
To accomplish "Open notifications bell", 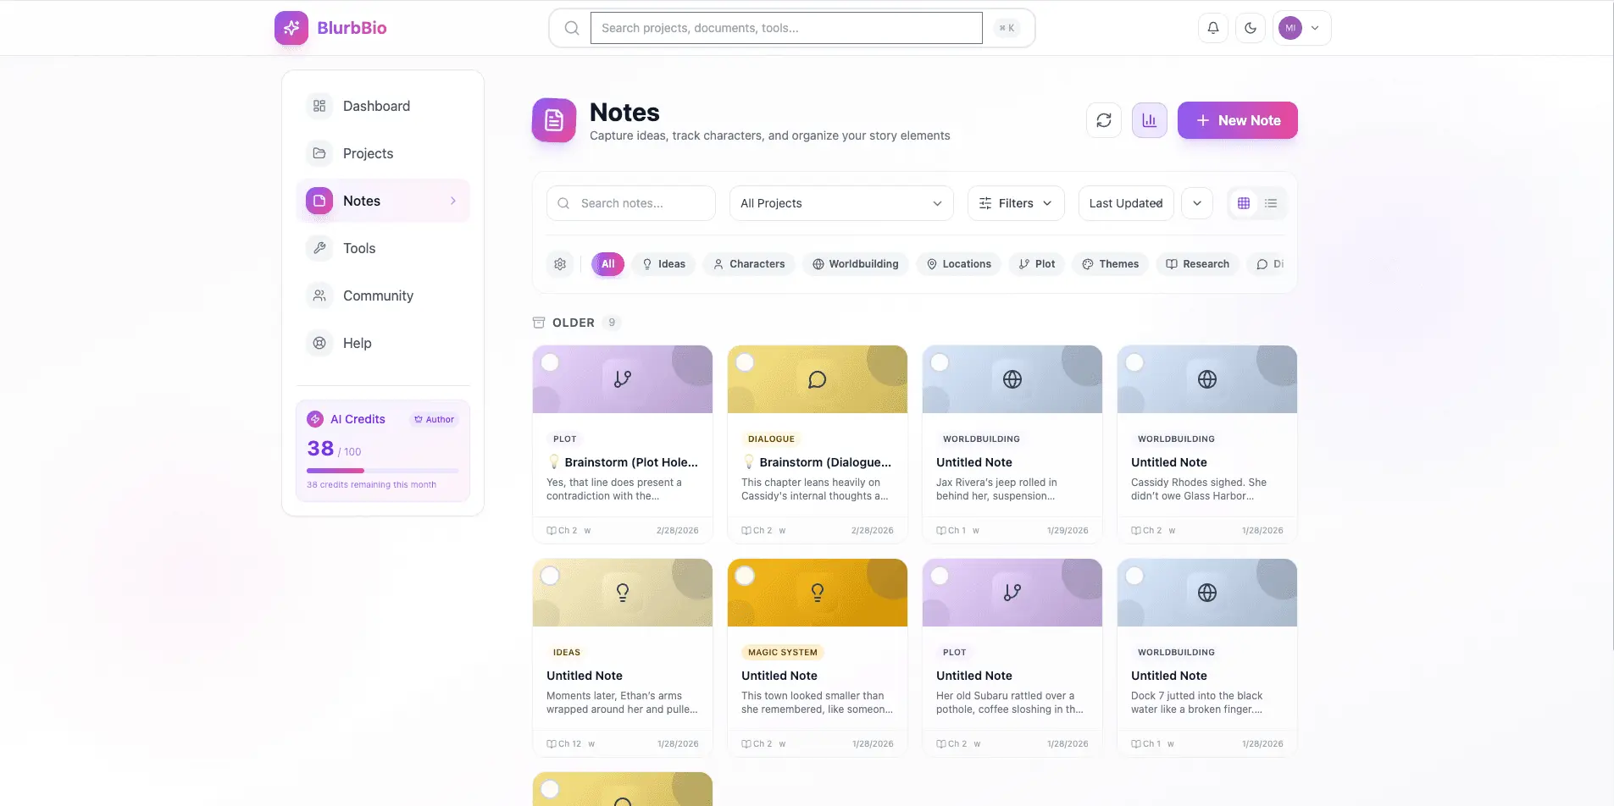I will pyautogui.click(x=1212, y=28).
